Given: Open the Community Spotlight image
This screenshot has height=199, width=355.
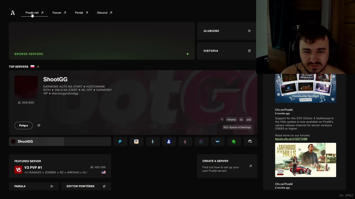Looking at the screenshot, I should click(x=306, y=88).
